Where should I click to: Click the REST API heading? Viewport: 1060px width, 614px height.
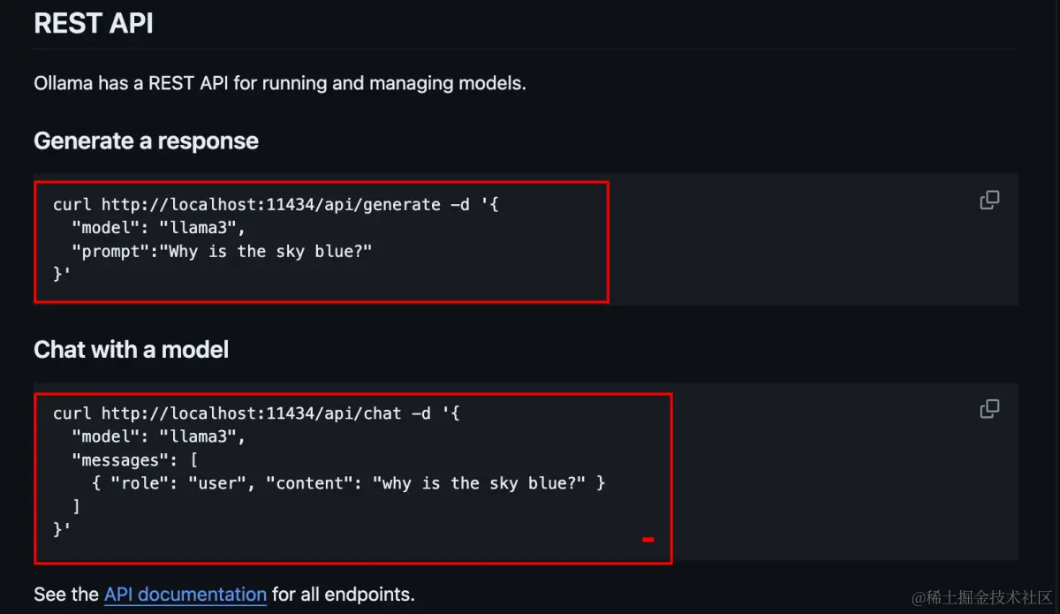pyautogui.click(x=93, y=24)
